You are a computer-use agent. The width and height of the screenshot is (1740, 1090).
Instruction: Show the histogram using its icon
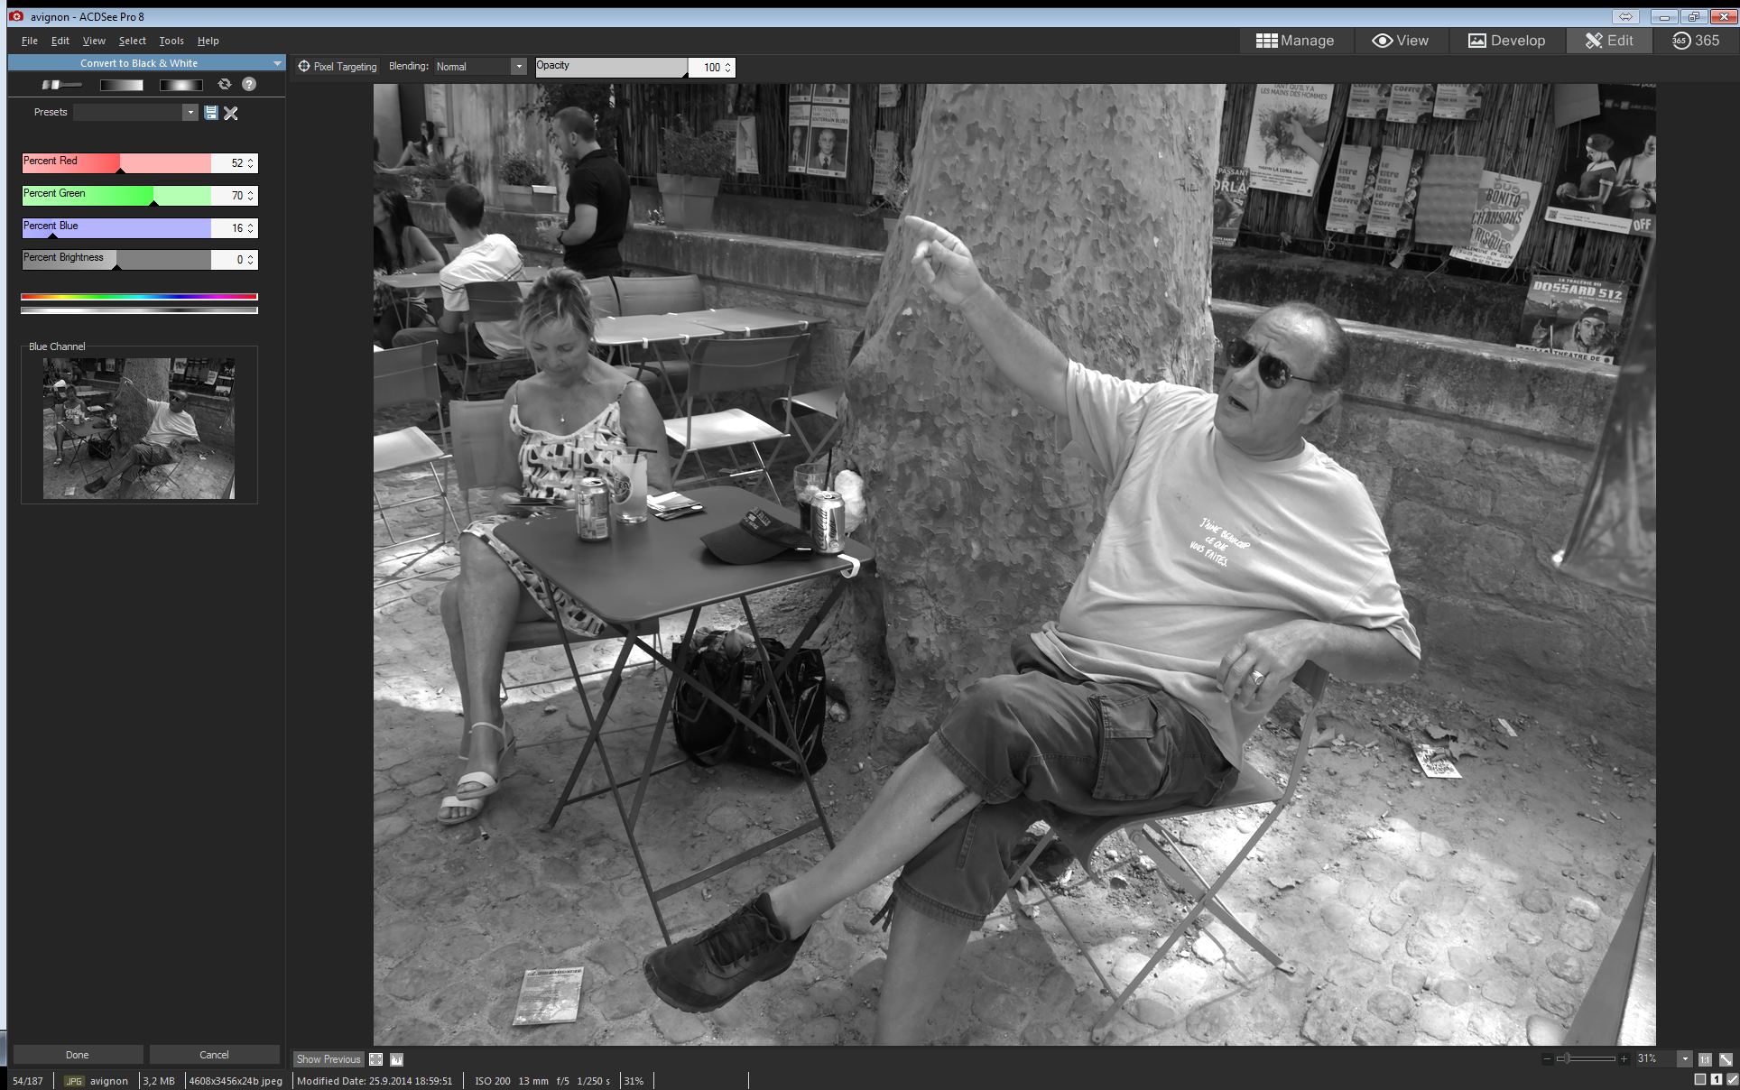[396, 1059]
